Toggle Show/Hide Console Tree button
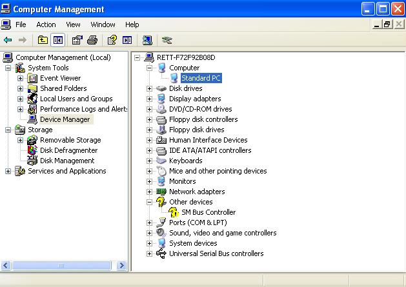The image size is (406, 287). [x=58, y=40]
